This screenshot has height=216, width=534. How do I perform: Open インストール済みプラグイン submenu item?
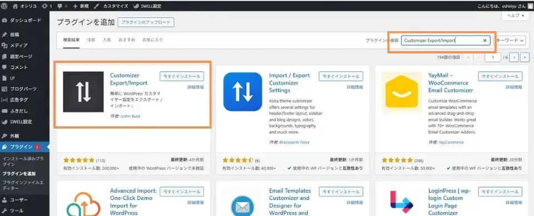tap(23, 161)
